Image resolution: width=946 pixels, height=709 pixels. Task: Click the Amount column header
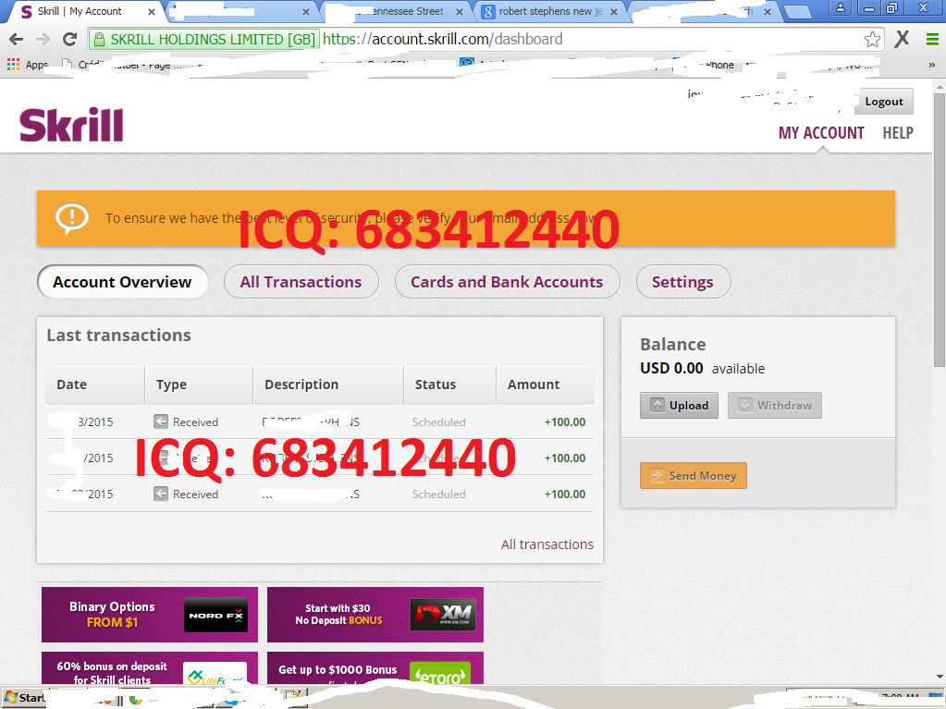click(x=546, y=385)
